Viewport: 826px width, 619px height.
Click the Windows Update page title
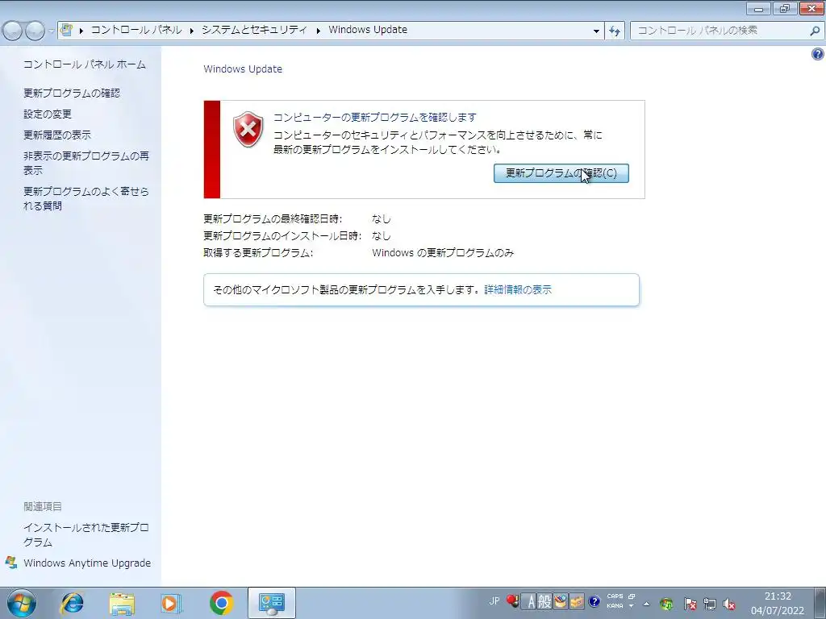click(x=243, y=69)
